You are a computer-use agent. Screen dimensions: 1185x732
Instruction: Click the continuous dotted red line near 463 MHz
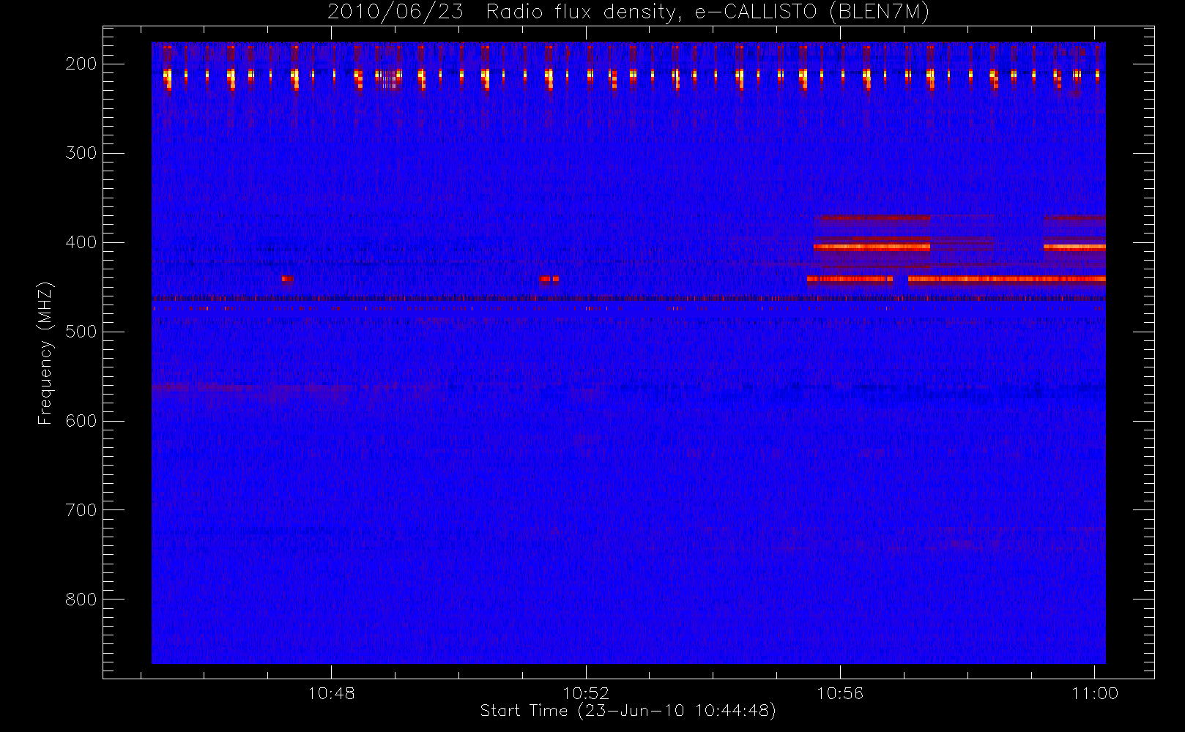pyautogui.click(x=628, y=299)
